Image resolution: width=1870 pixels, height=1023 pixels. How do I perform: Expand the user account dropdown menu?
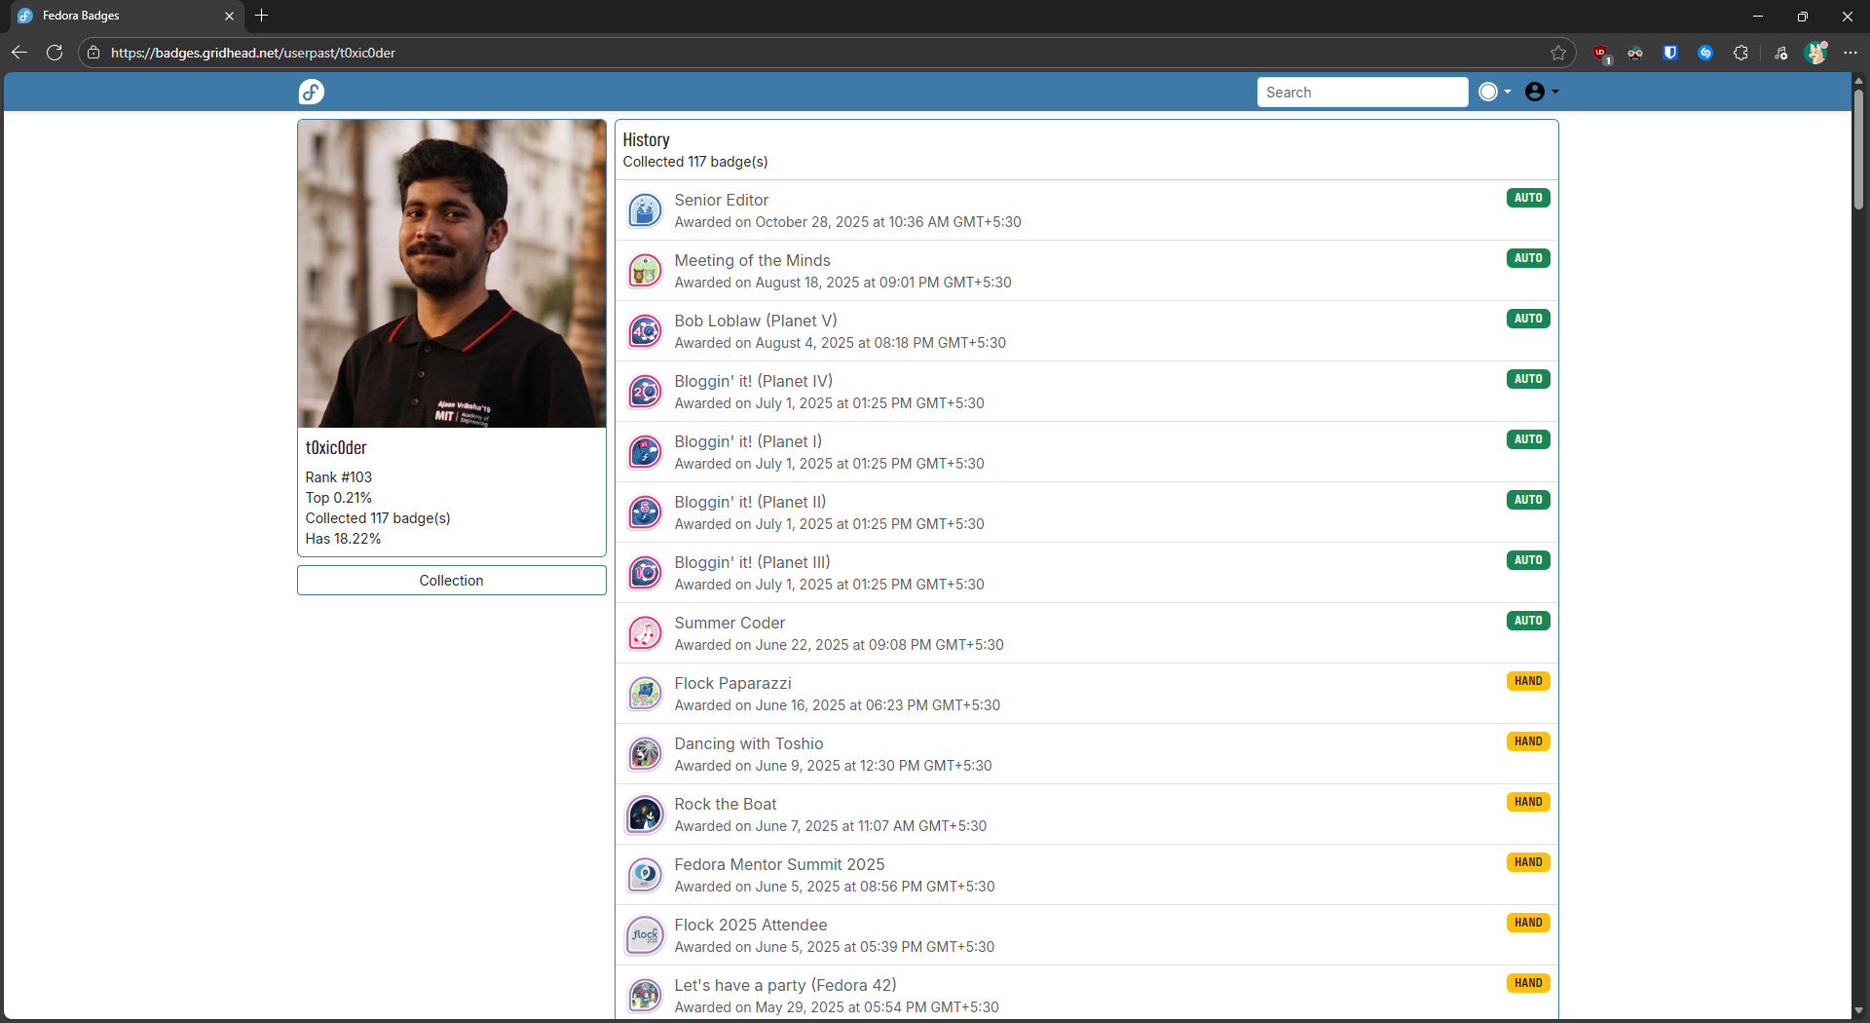1541,92
